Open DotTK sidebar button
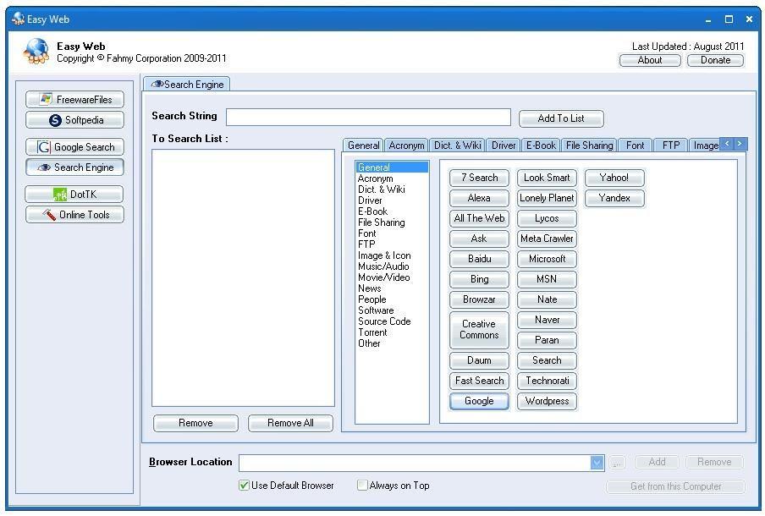This screenshot has width=765, height=516. (74, 194)
